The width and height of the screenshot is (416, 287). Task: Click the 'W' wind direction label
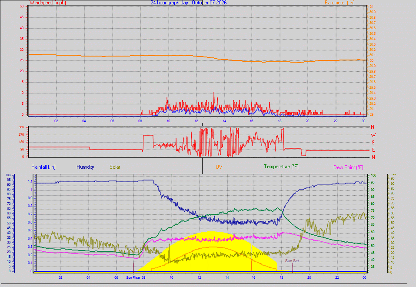pos(373,135)
